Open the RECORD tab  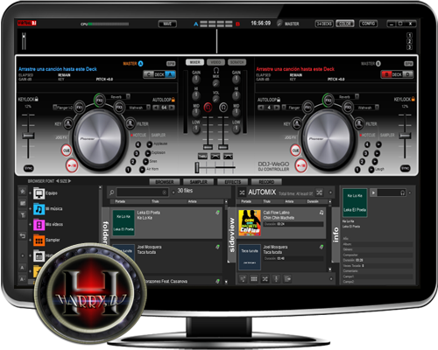(266, 182)
